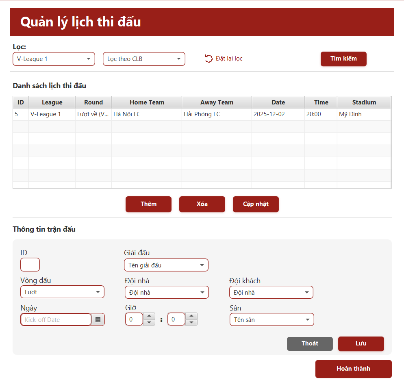Screen dimensions: 404x380
Task: Click Thêm to add a new match
Action: click(x=148, y=204)
